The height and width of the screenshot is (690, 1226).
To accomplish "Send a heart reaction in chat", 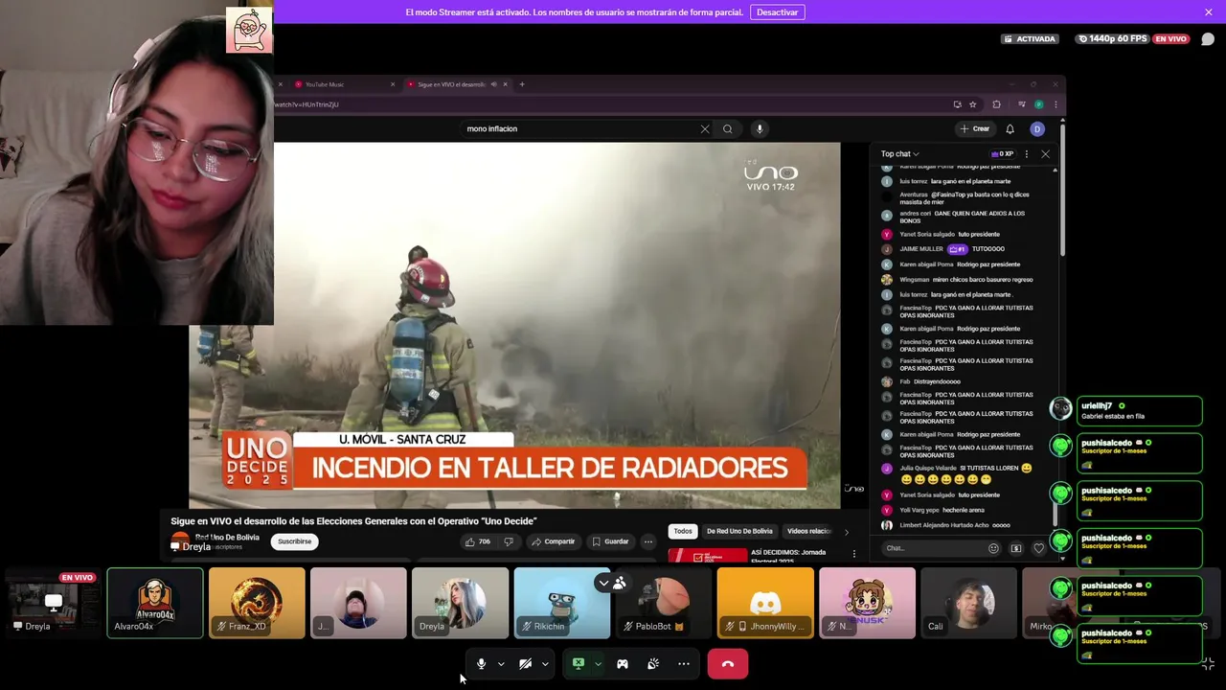I will [1039, 548].
